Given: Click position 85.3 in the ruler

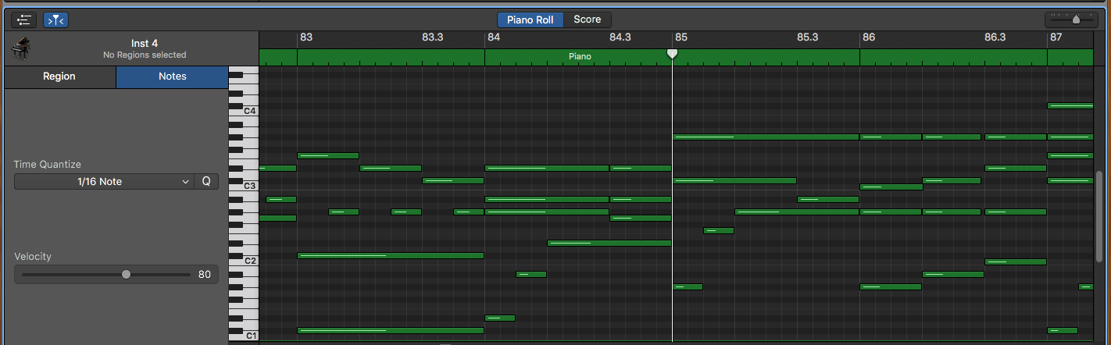Looking at the screenshot, I should pos(808,37).
